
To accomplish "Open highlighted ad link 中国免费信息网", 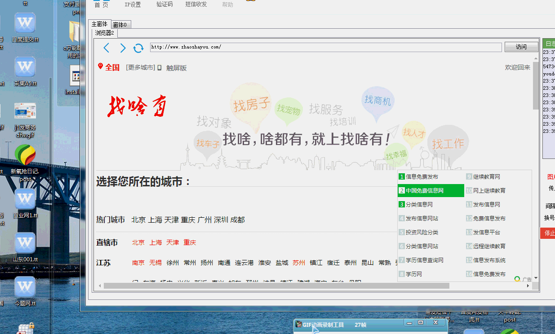I will [x=431, y=191].
